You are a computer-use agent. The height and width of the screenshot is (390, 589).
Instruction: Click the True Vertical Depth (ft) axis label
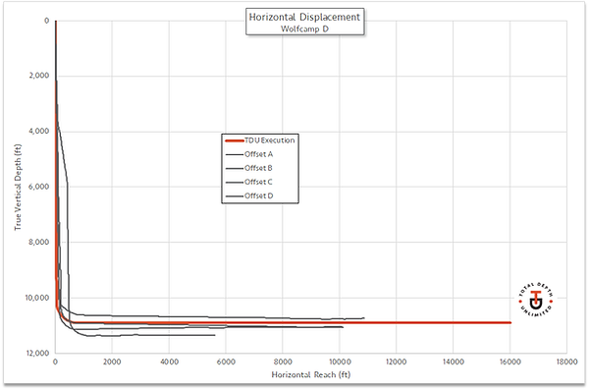pos(18,187)
